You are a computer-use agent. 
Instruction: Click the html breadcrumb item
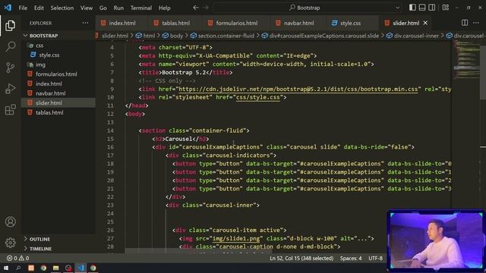(x=149, y=36)
